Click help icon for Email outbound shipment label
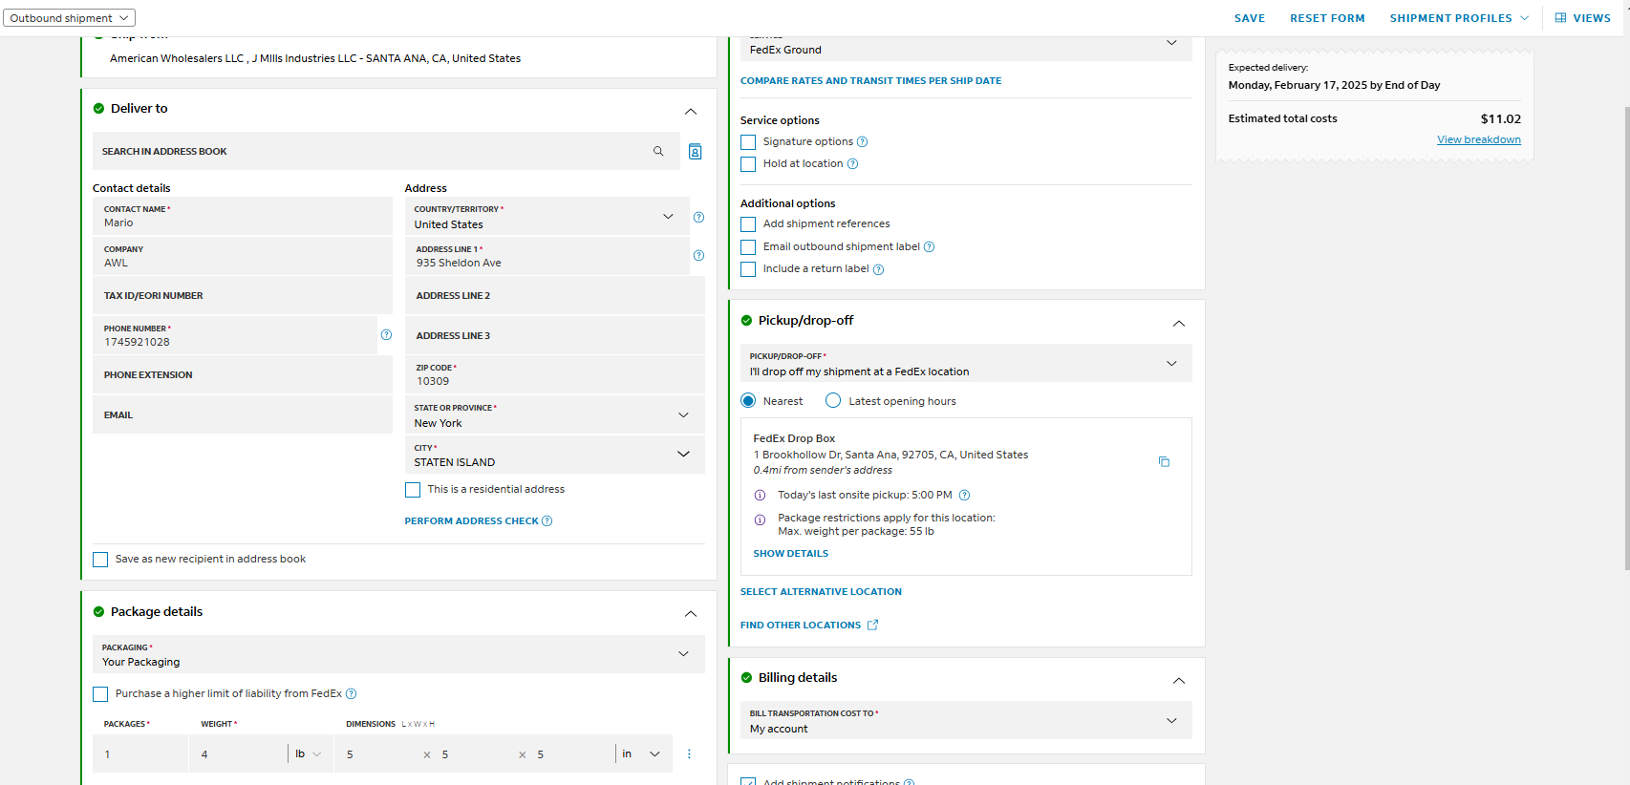The image size is (1630, 785). click(x=929, y=247)
